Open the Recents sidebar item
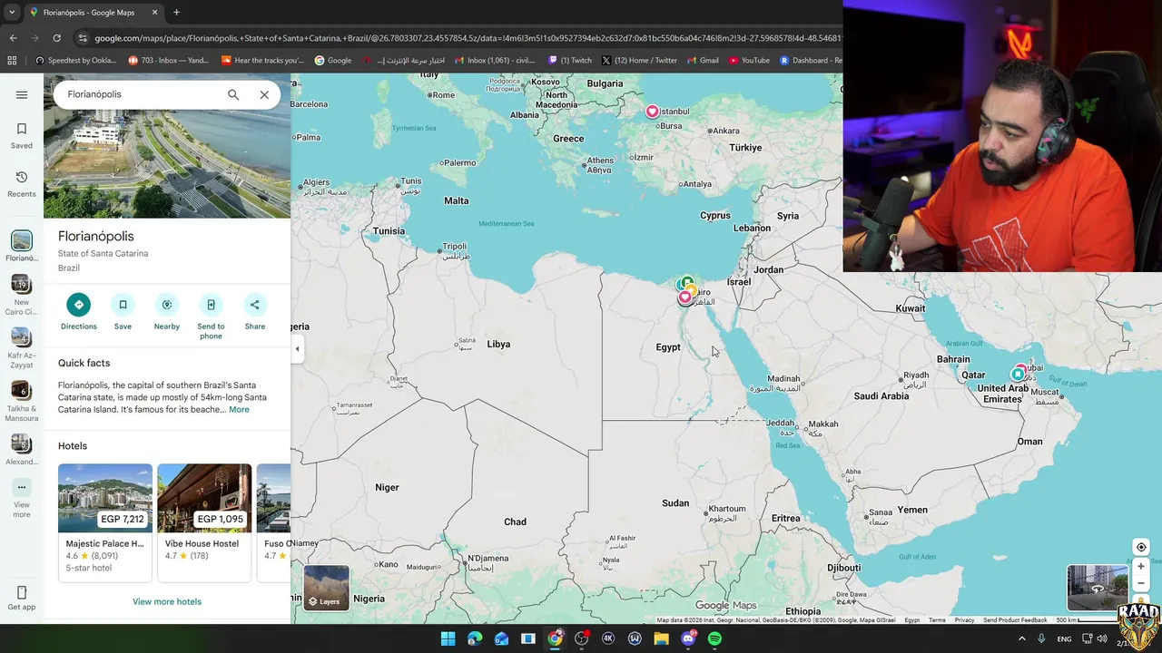 click(22, 184)
